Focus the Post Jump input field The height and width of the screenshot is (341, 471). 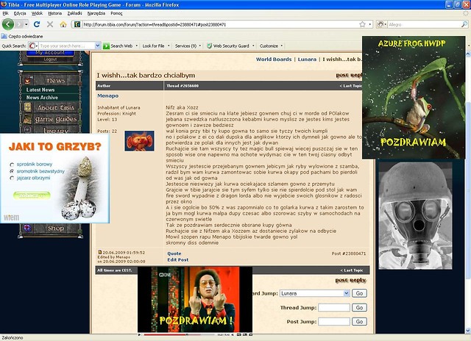tap(334, 321)
